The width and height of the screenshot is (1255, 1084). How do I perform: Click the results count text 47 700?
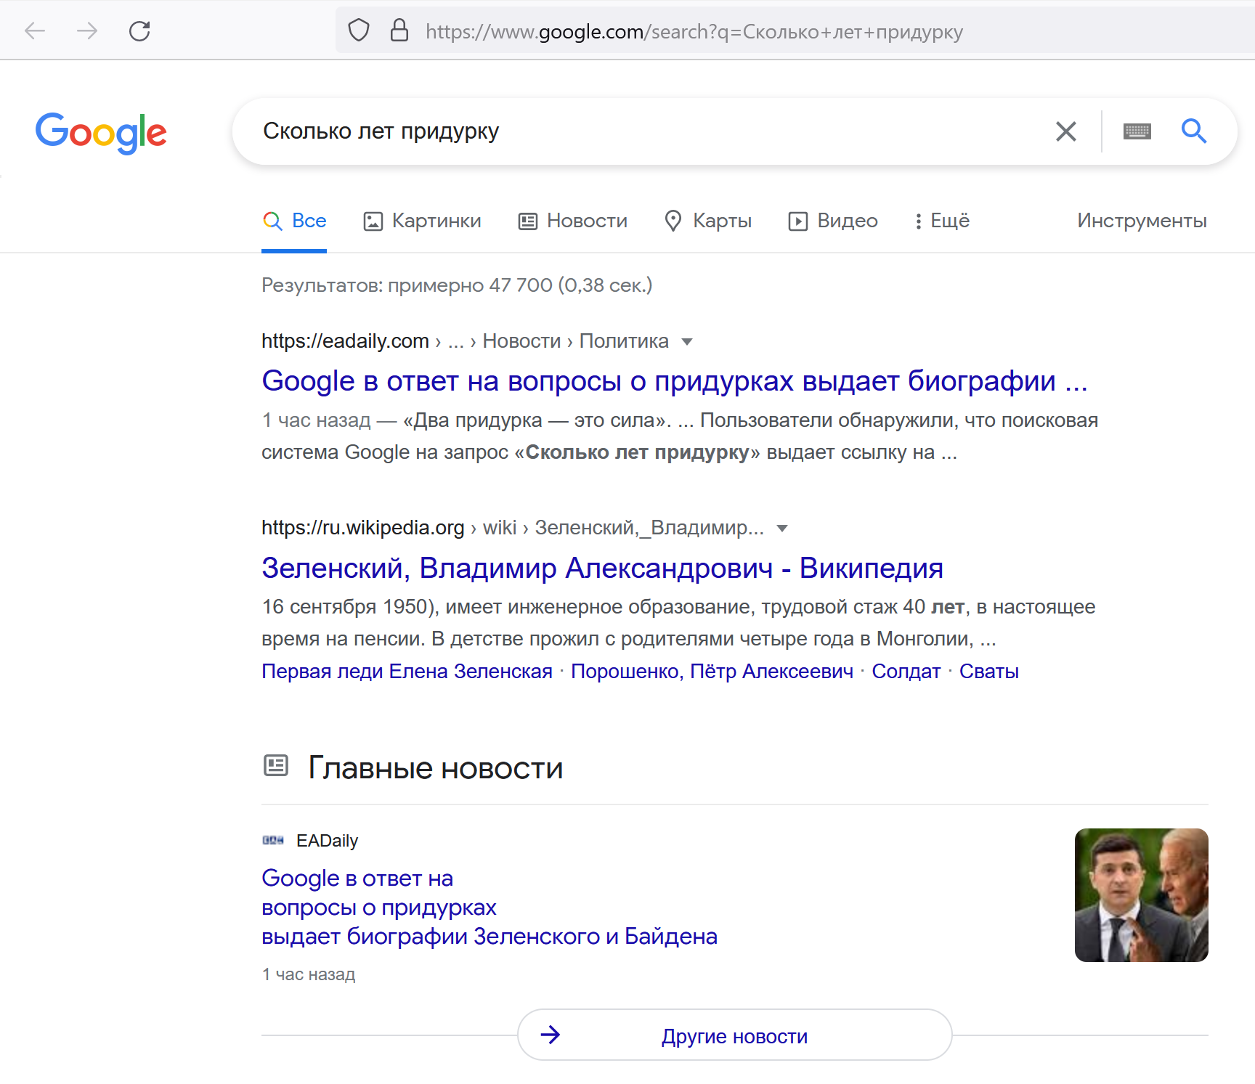521,285
